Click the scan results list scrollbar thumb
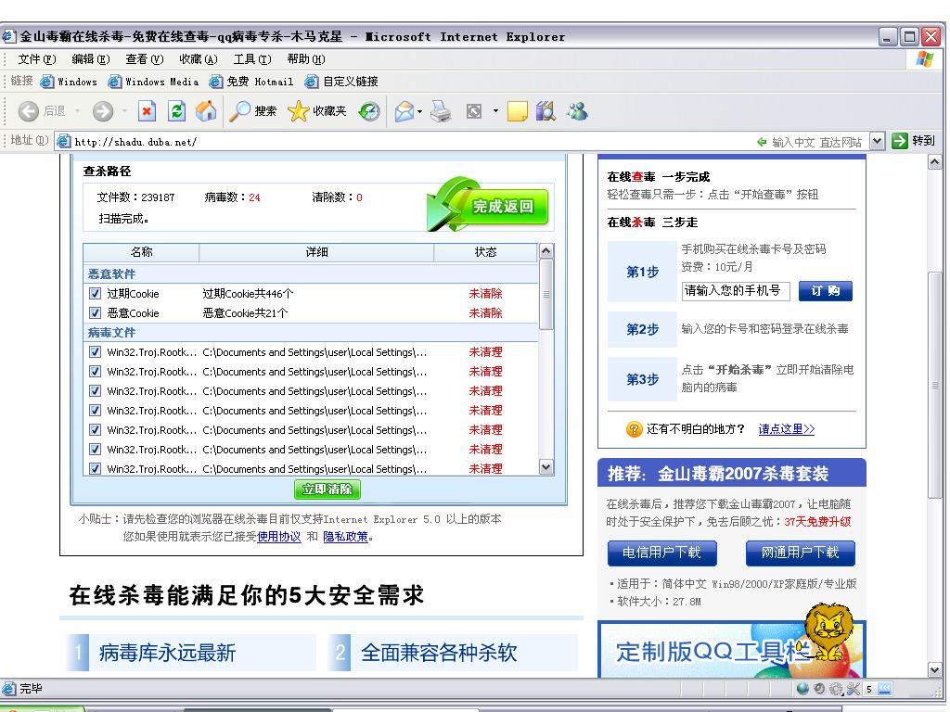The image size is (950, 712). tap(546, 294)
